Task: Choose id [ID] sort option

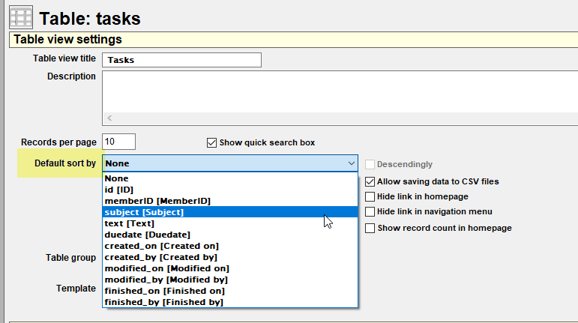Action: [x=230, y=190]
